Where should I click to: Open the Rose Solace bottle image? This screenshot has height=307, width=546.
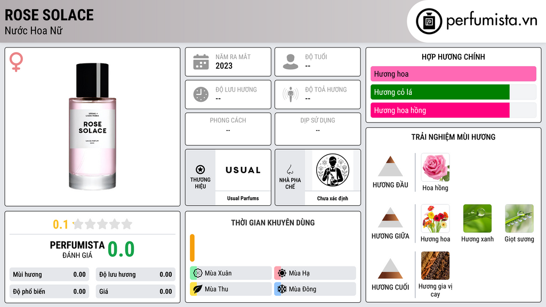pos(92,126)
